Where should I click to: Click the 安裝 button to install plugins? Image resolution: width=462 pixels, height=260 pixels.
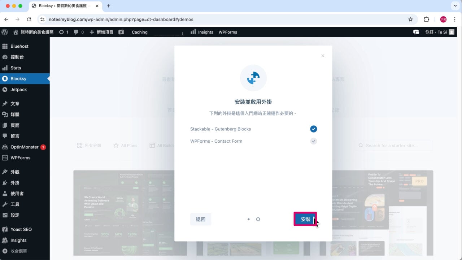tap(305, 219)
